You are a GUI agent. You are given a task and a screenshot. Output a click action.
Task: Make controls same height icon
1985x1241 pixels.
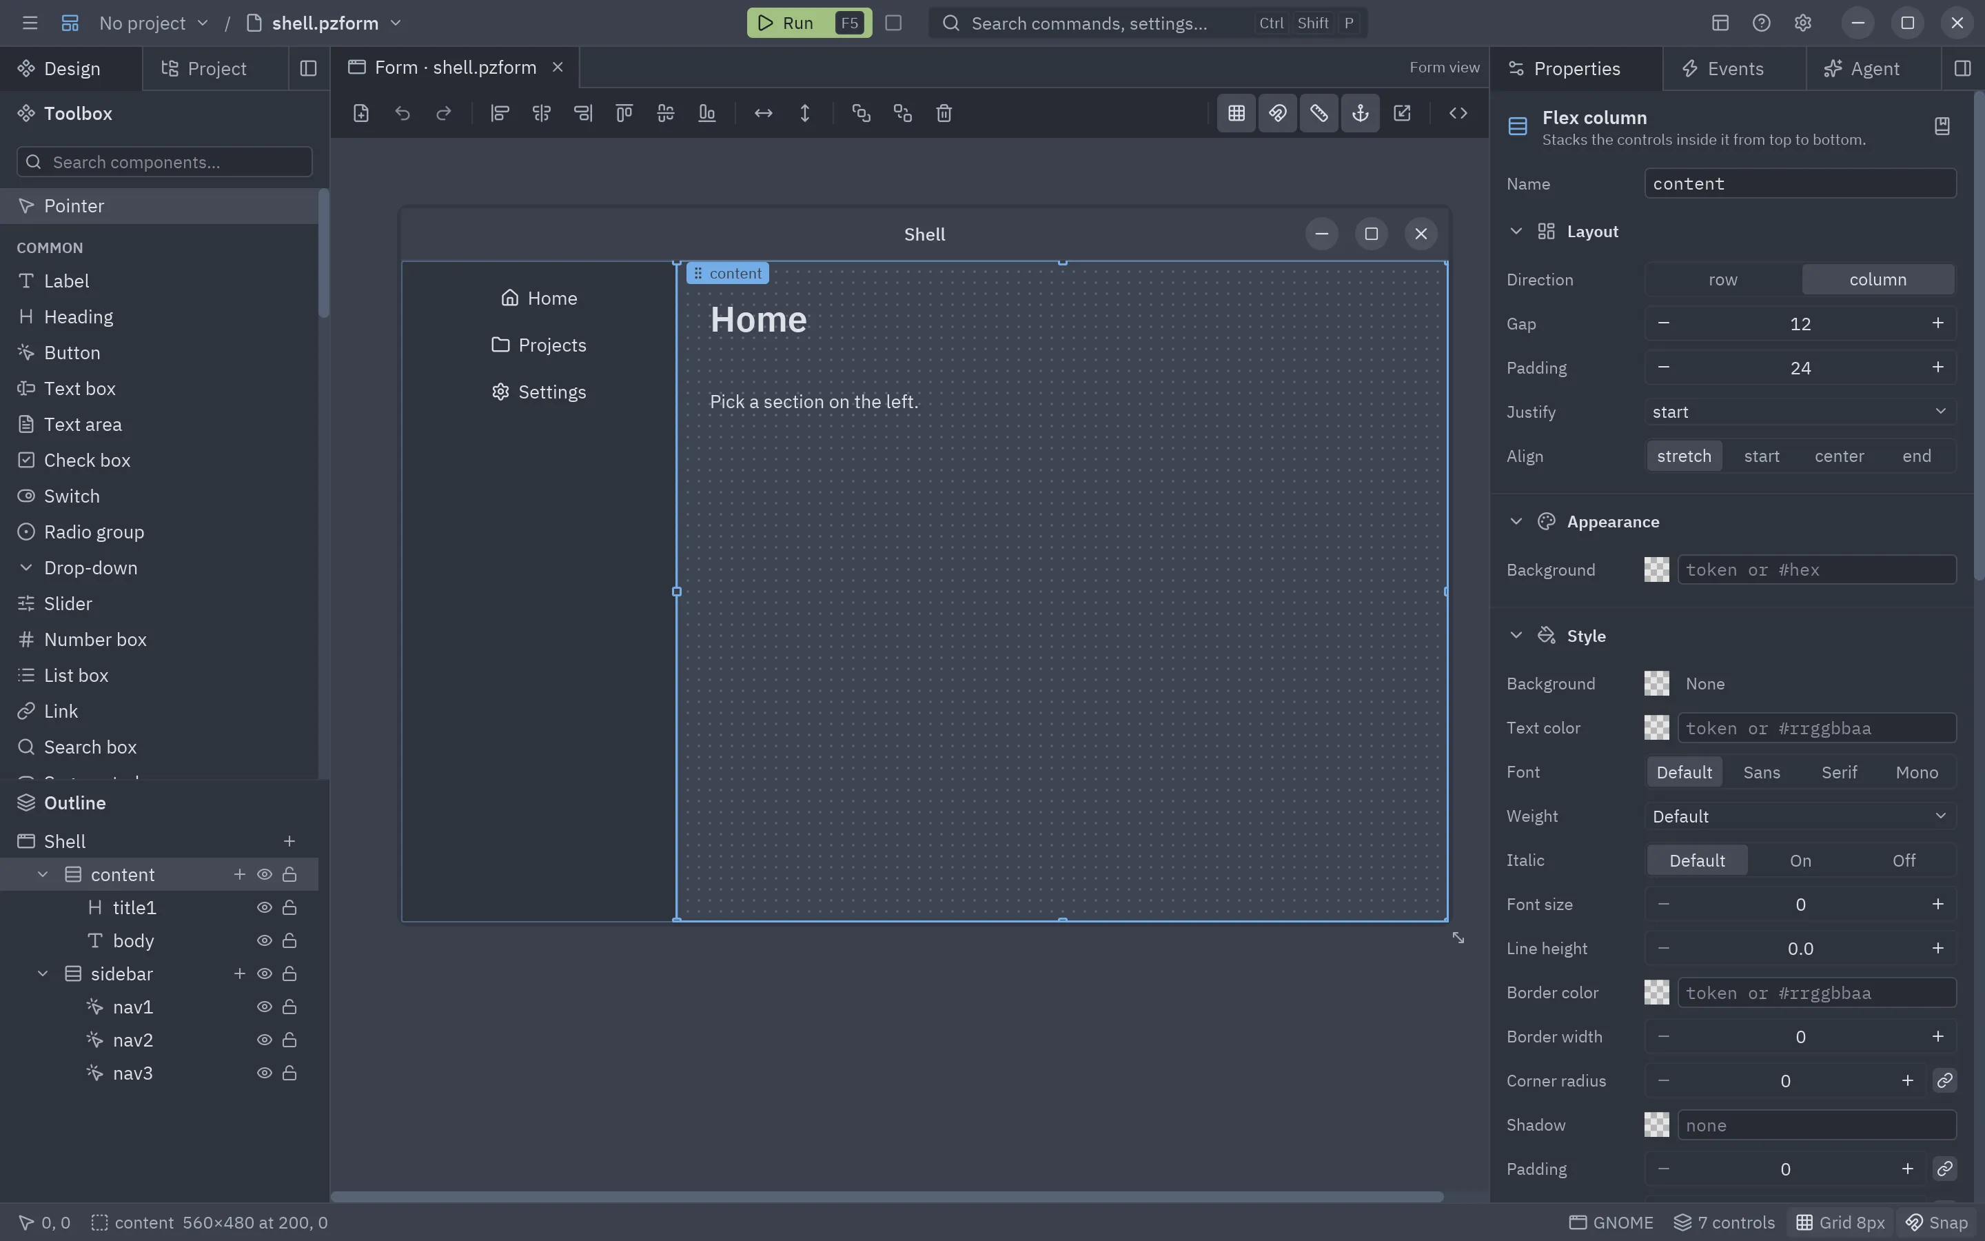(804, 113)
